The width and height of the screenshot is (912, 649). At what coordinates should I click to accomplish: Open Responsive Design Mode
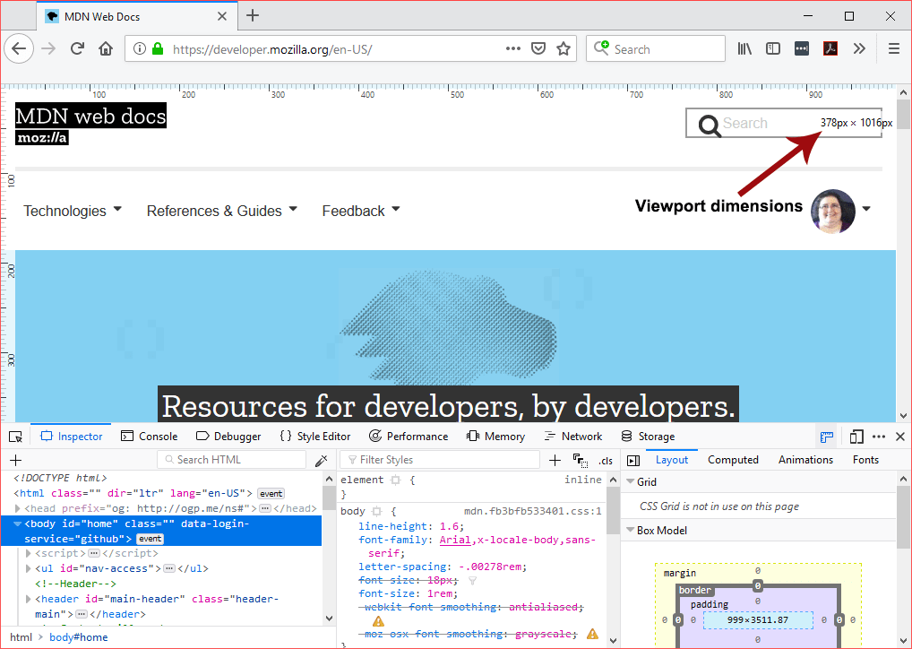click(x=856, y=436)
